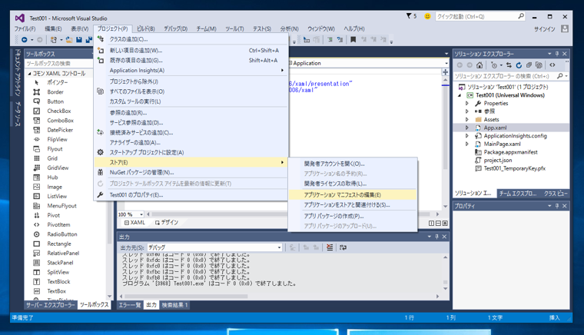This screenshot has height=335, width=584.
Task: Select the CheckBox control in toolbox
Action: pos(59,111)
